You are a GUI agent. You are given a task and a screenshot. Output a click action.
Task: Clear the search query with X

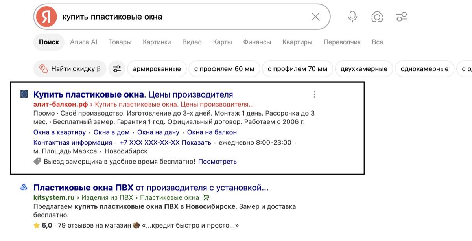click(x=315, y=17)
